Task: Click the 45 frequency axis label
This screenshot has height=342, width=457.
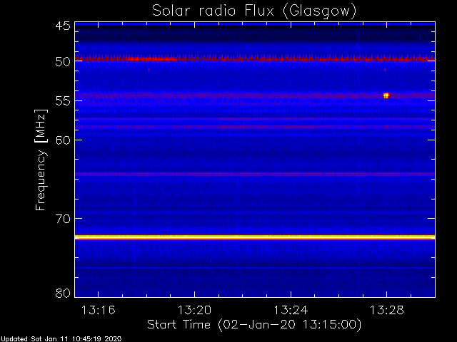Action: (63, 26)
